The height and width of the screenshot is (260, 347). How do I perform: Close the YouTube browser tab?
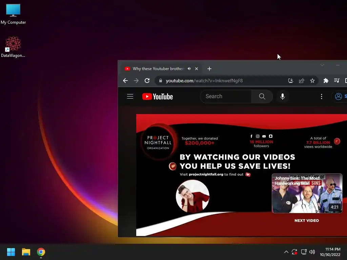[x=197, y=69]
